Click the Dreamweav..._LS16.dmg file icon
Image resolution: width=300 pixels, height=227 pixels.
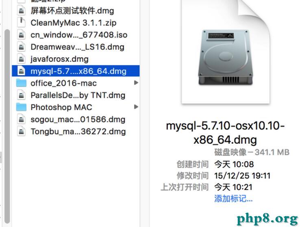21,47
